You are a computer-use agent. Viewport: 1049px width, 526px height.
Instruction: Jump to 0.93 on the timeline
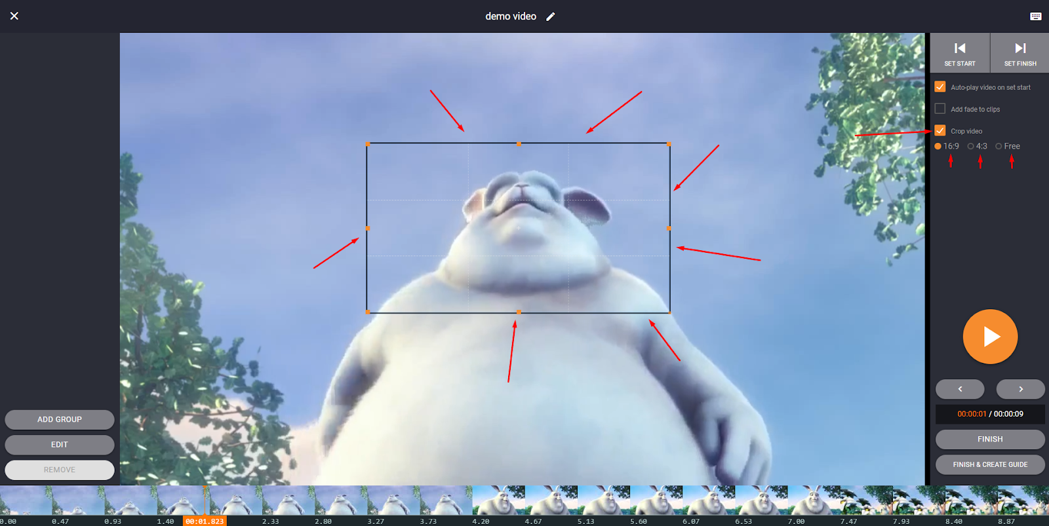click(x=113, y=521)
